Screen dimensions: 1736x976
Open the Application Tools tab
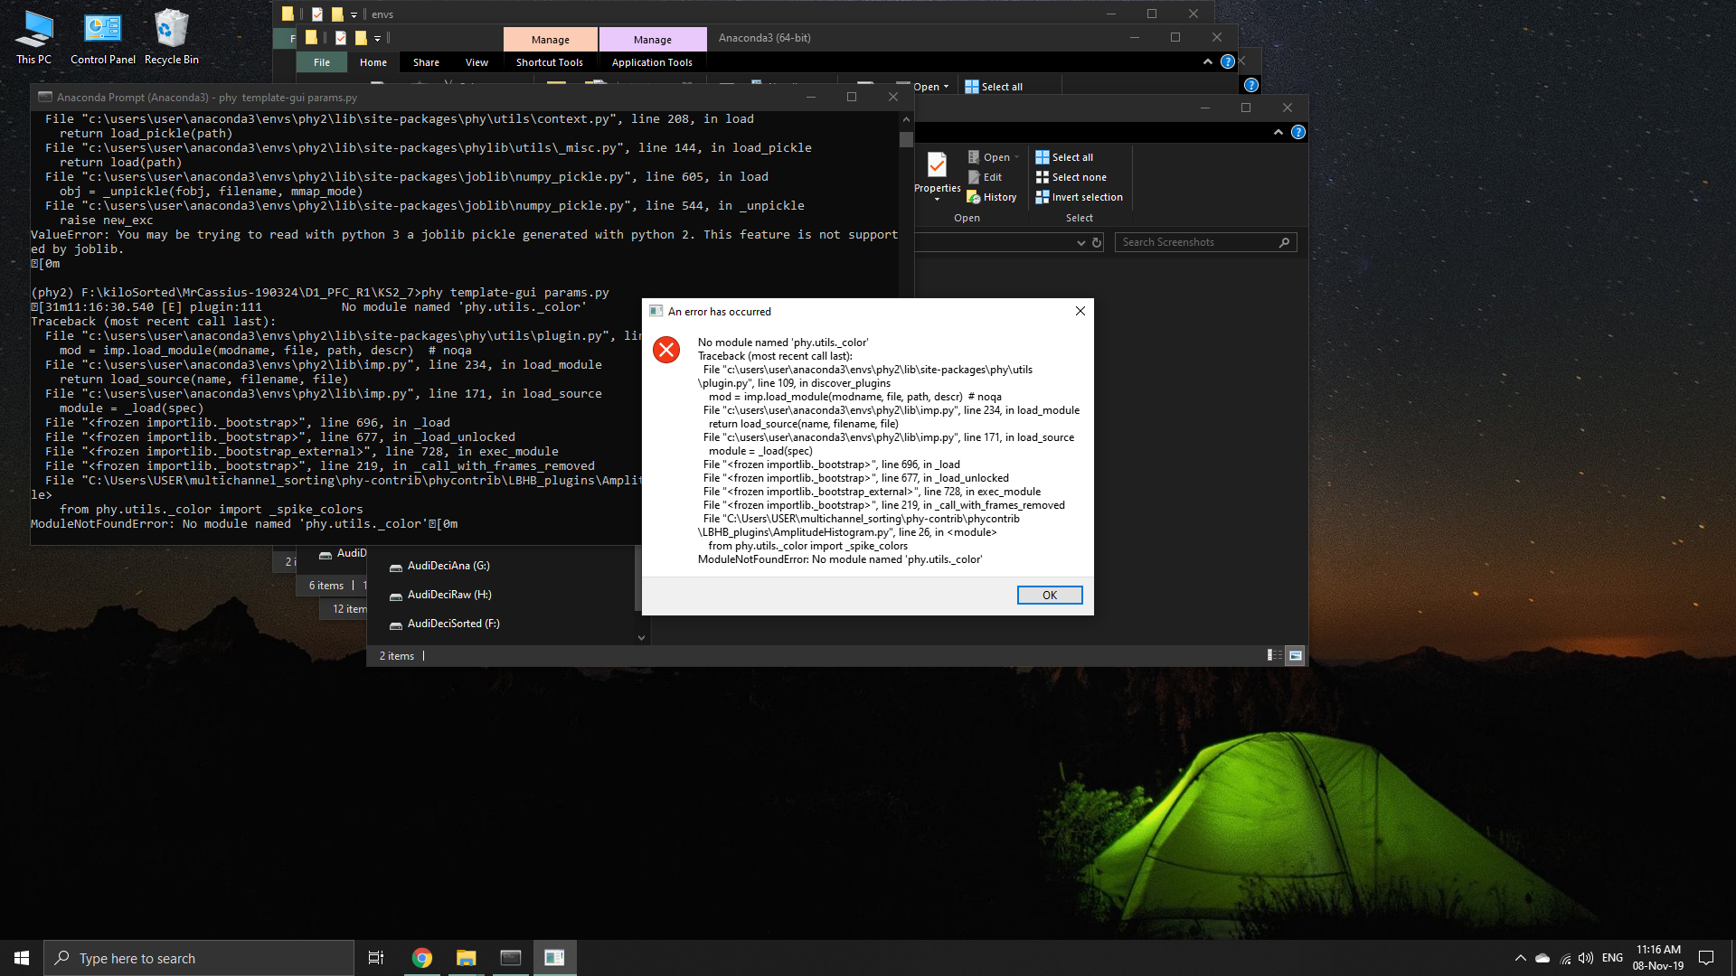(x=652, y=61)
